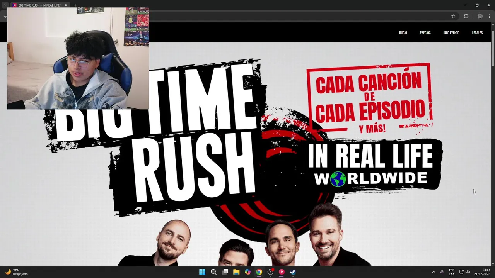Viewport: 495px width, 278px height.
Task: Open Task View on the taskbar
Action: pyautogui.click(x=225, y=272)
